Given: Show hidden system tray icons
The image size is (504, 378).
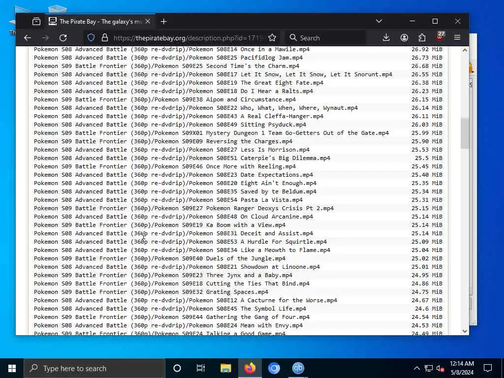Looking at the screenshot, I should 416,368.
